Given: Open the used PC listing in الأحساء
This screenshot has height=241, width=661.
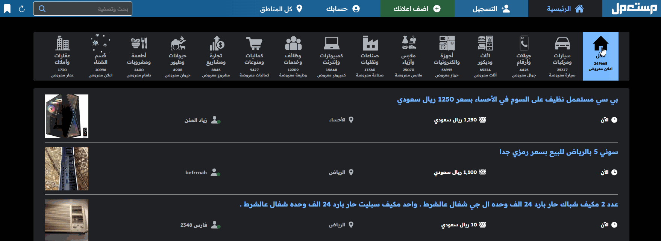Looking at the screenshot, I should 507,99.
